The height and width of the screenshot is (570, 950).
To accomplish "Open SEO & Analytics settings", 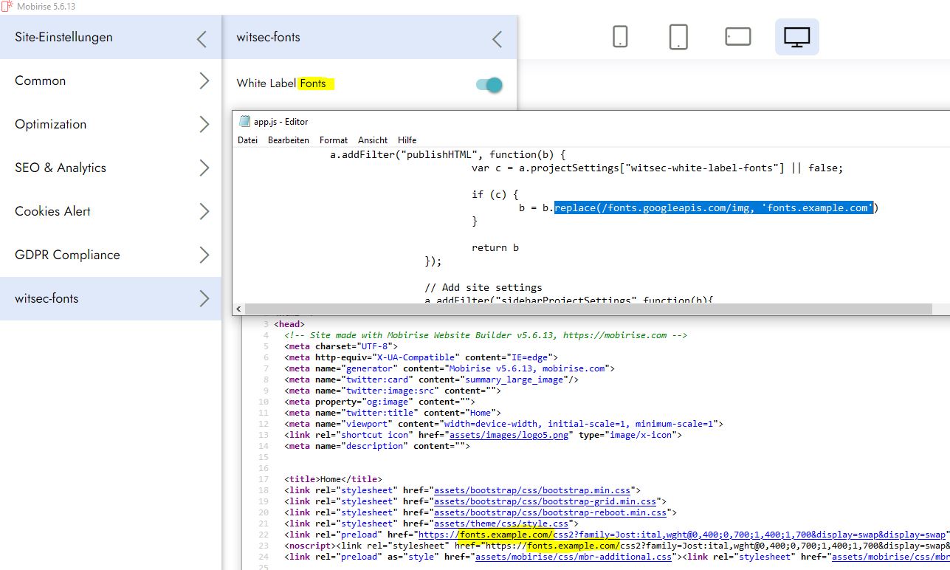I will pyautogui.click(x=111, y=168).
